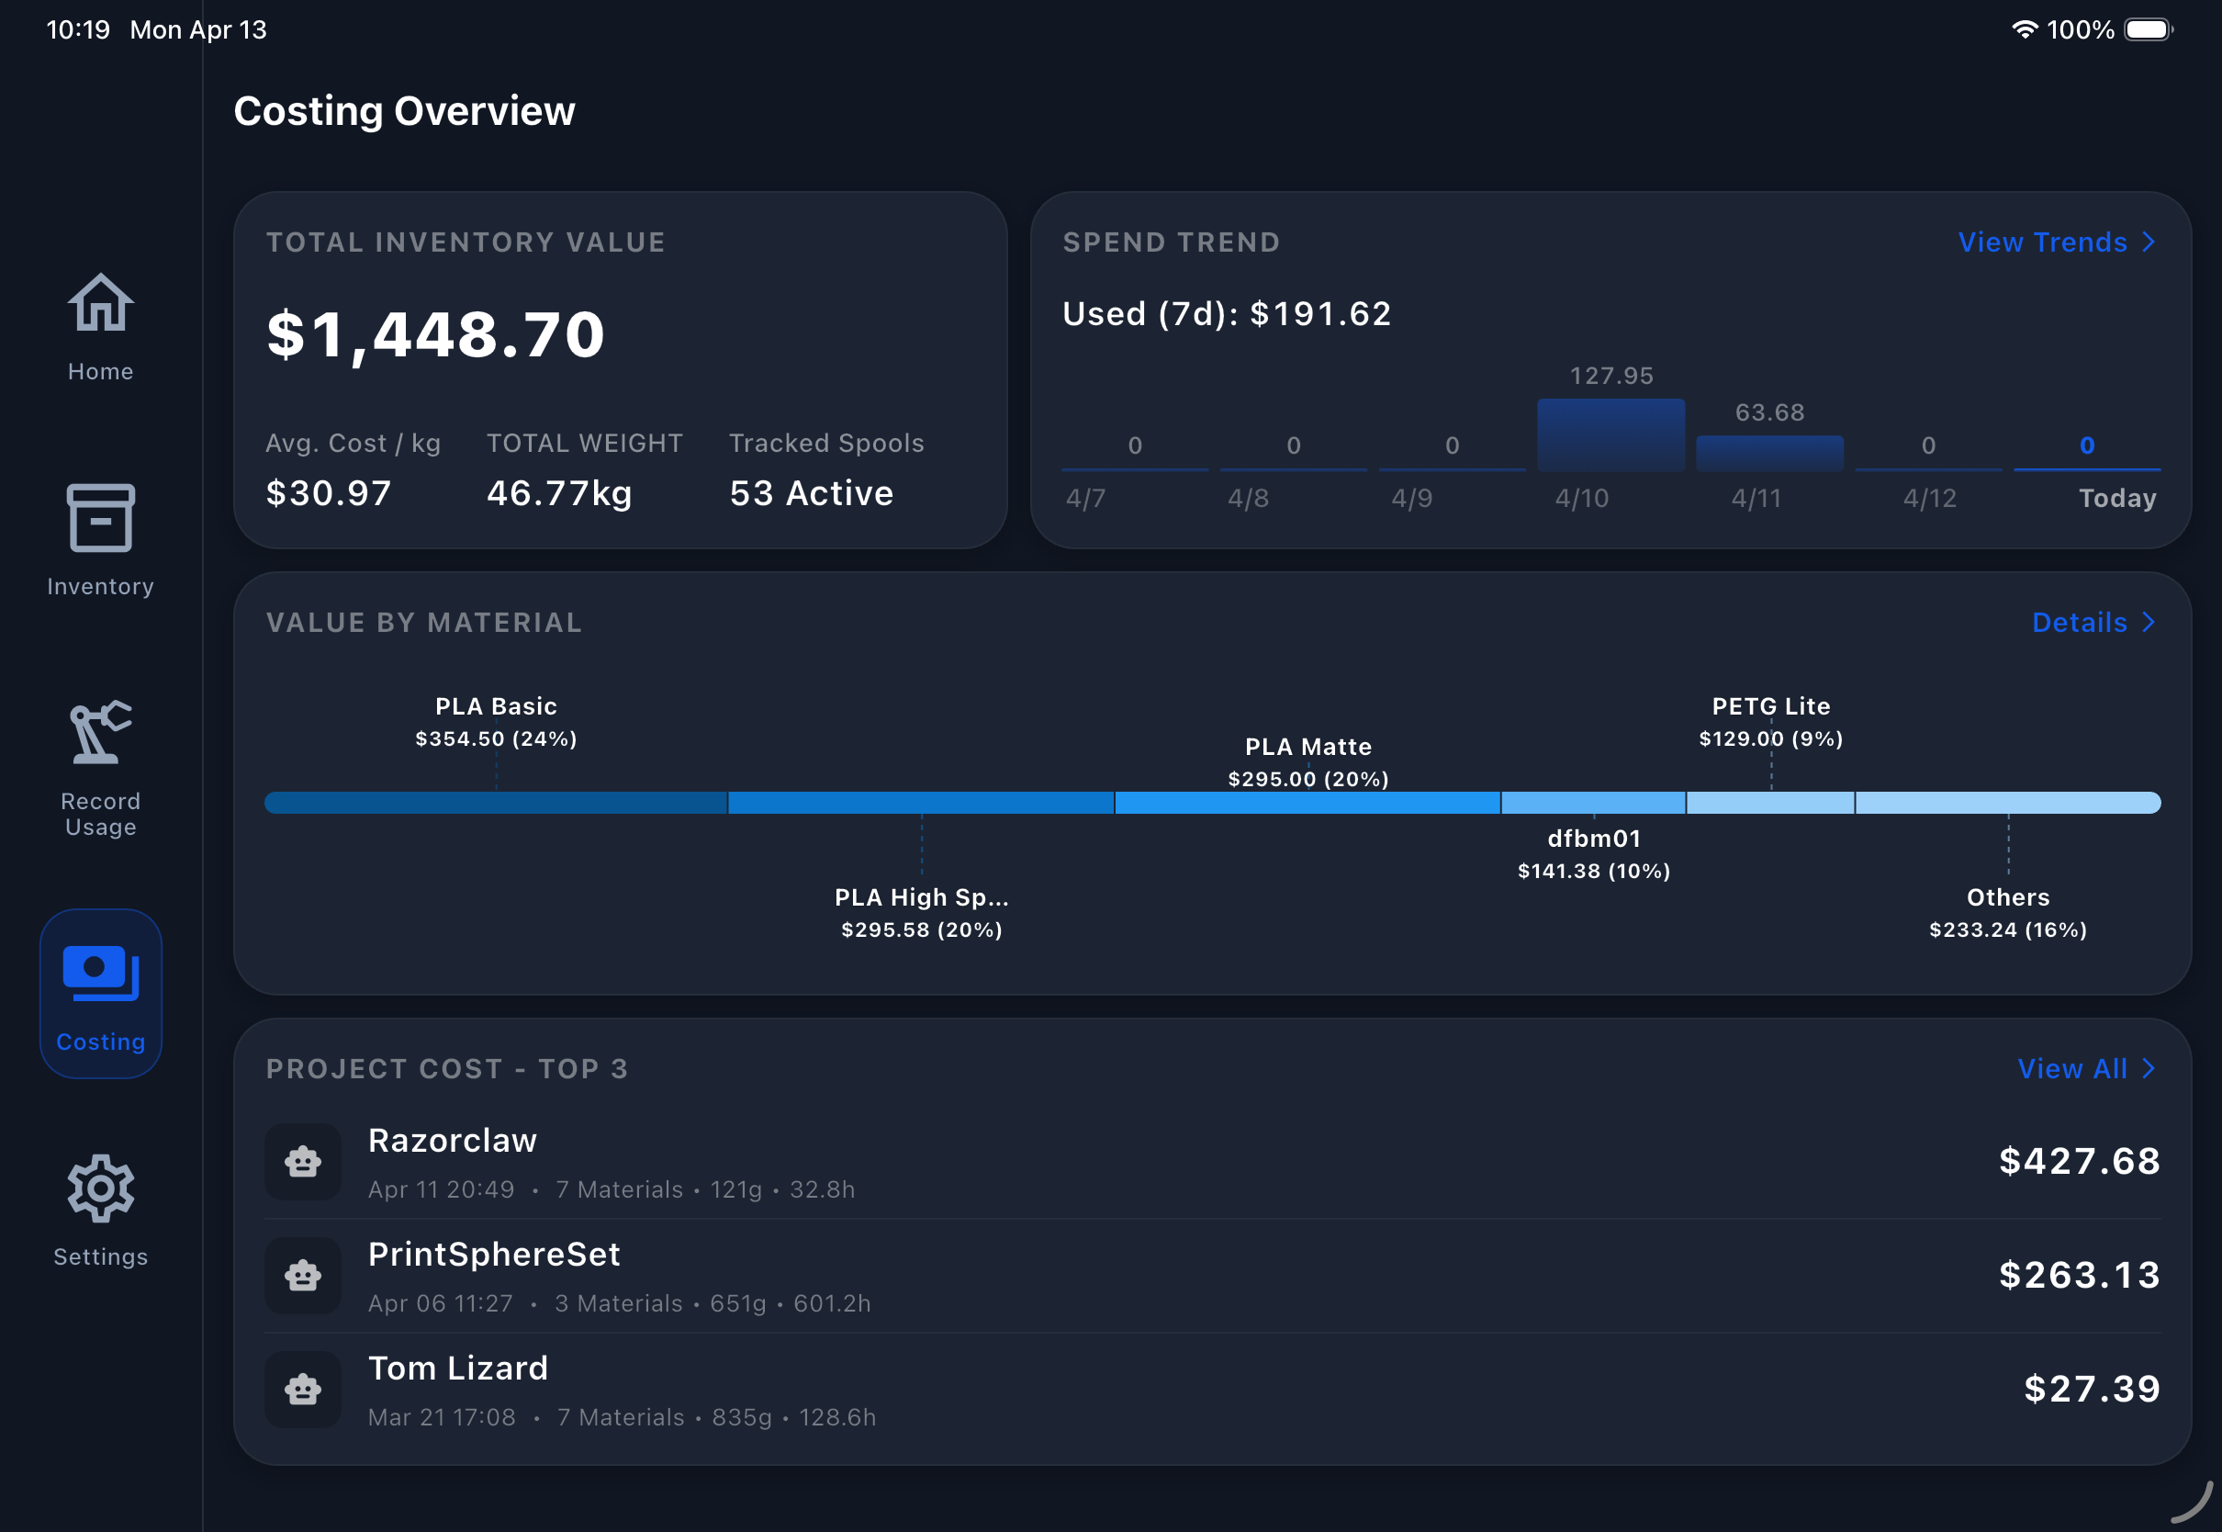The height and width of the screenshot is (1532, 2222).
Task: Open View Trends chevron in Spend Trend
Action: [x=2149, y=242]
